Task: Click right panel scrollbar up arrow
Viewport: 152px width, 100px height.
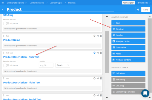Action: tap(150, 16)
